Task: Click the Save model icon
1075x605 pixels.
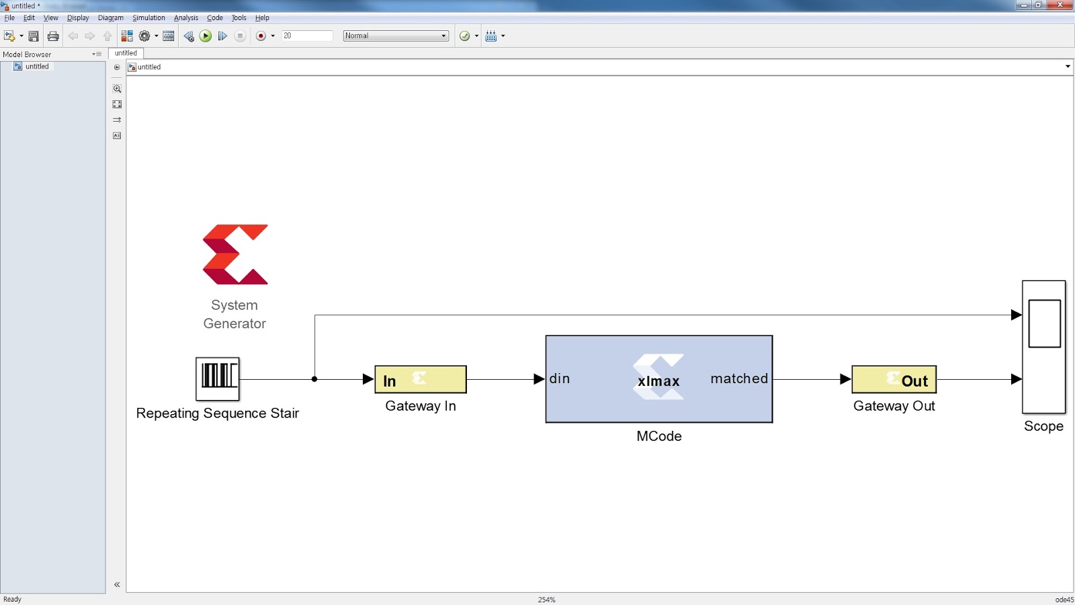Action: [32, 36]
